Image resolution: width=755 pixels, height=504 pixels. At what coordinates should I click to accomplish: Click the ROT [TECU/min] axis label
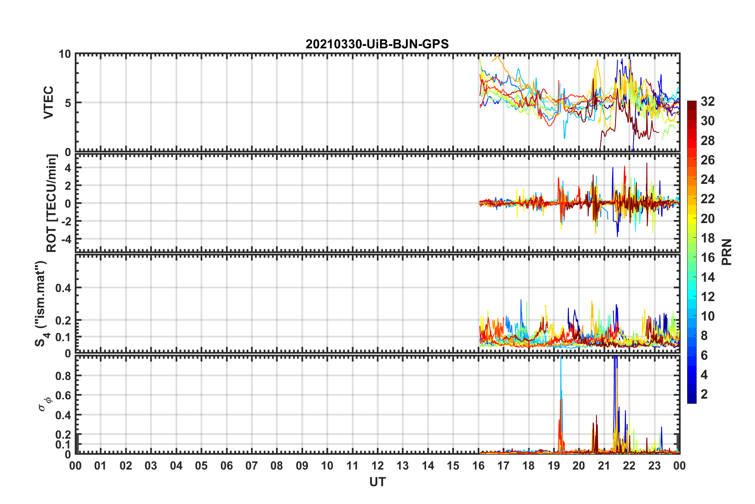pos(52,203)
